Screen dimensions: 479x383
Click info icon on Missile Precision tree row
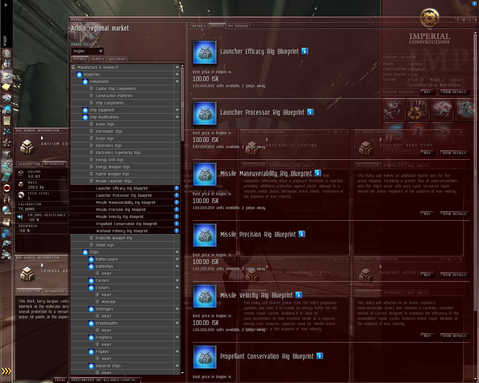(177, 209)
